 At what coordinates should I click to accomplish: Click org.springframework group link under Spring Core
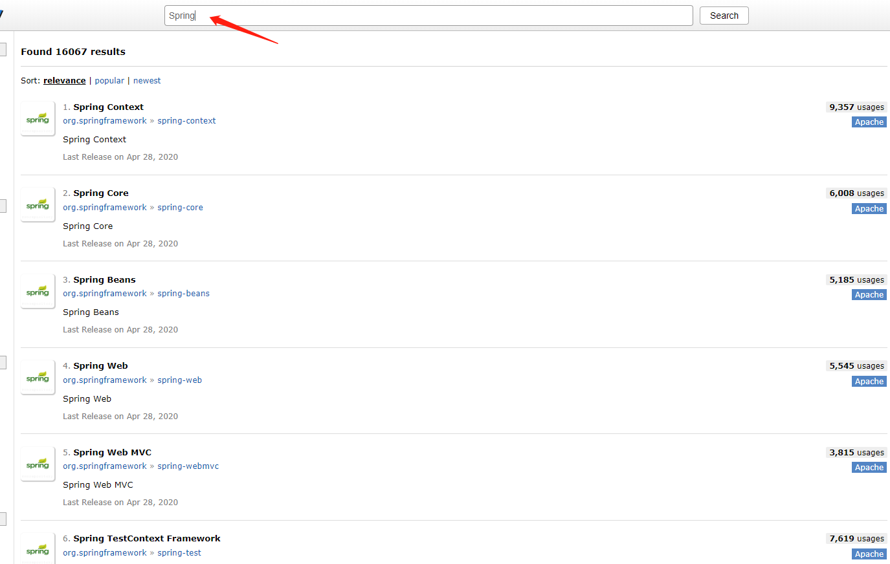(x=105, y=208)
